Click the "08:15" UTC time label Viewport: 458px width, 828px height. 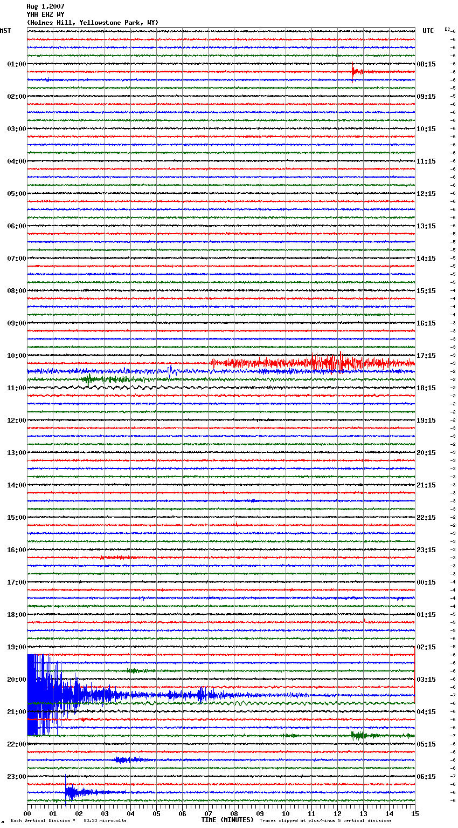click(426, 64)
